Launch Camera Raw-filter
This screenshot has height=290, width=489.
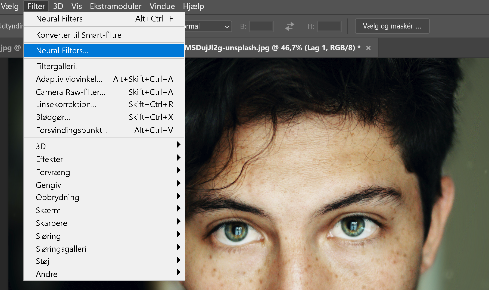[71, 92]
